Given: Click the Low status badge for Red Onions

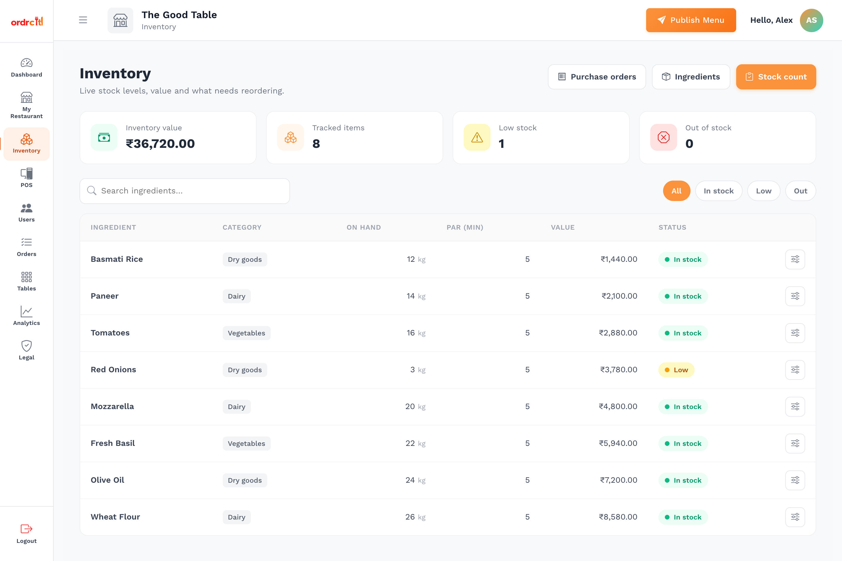Looking at the screenshot, I should click(x=676, y=370).
